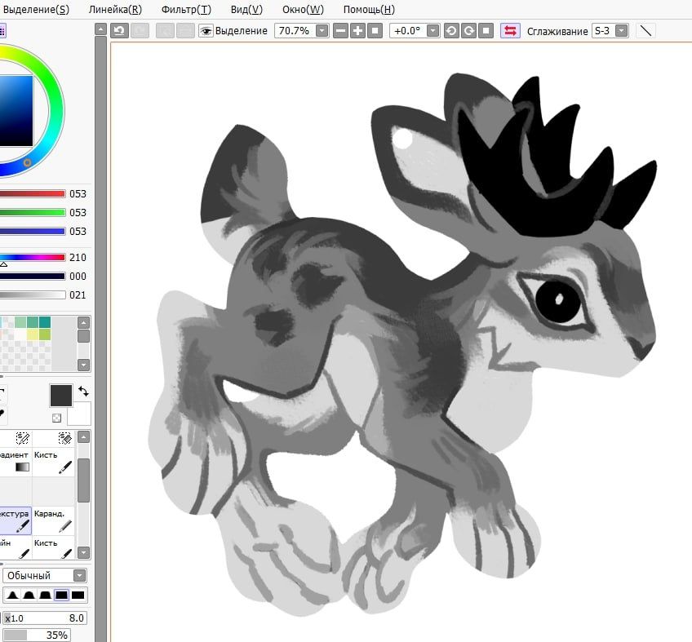Reset zoom with the square icon after plus
The width and height of the screenshot is (692, 642).
coord(375,31)
